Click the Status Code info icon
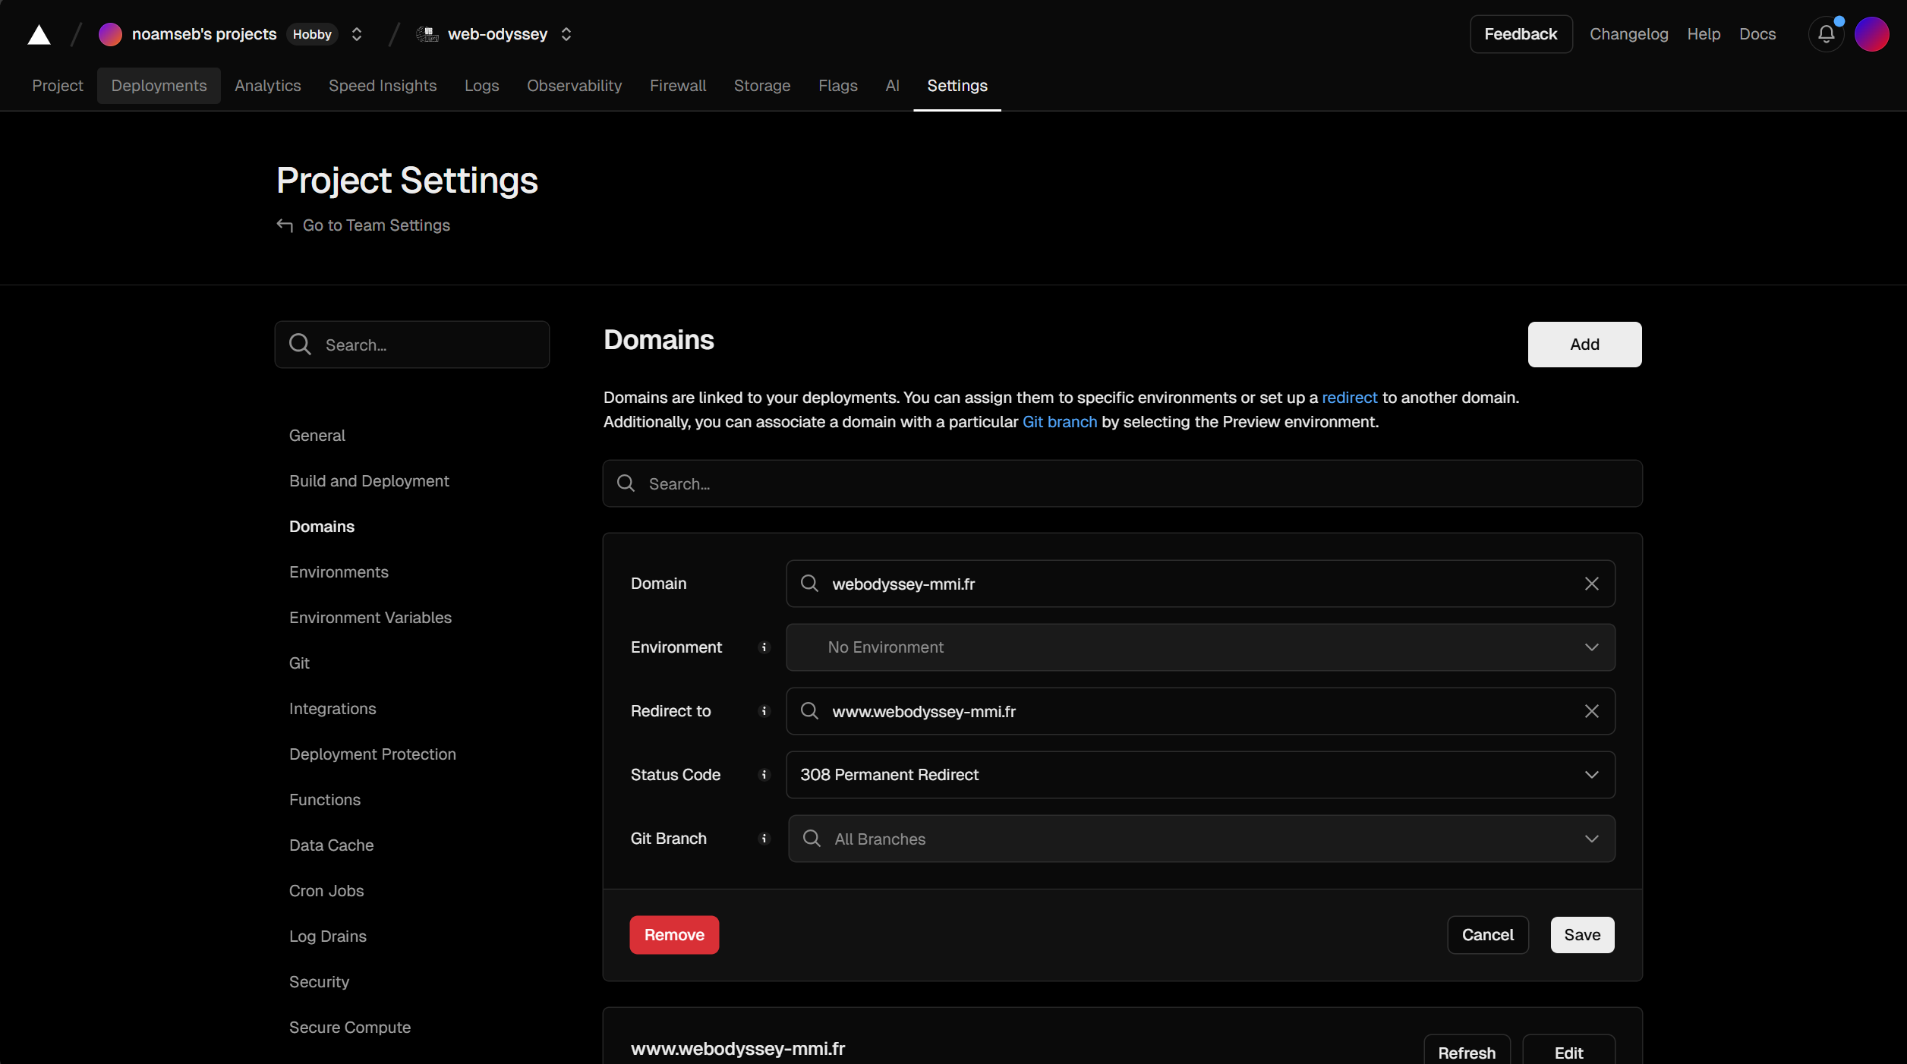1907x1064 pixels. (x=764, y=775)
